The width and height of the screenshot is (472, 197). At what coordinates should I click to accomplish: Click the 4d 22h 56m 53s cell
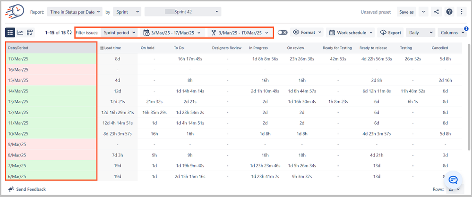point(376,59)
